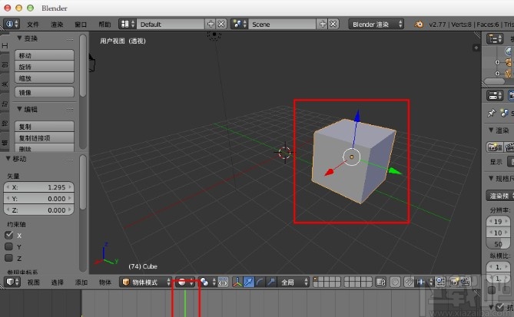Open the 选择 menu in 3D header
Screen dimensions: 514x317
pos(57,282)
